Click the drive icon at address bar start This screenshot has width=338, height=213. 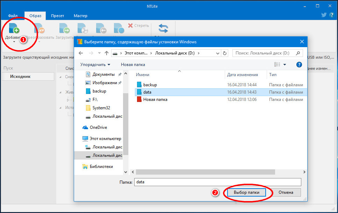(x=115, y=53)
